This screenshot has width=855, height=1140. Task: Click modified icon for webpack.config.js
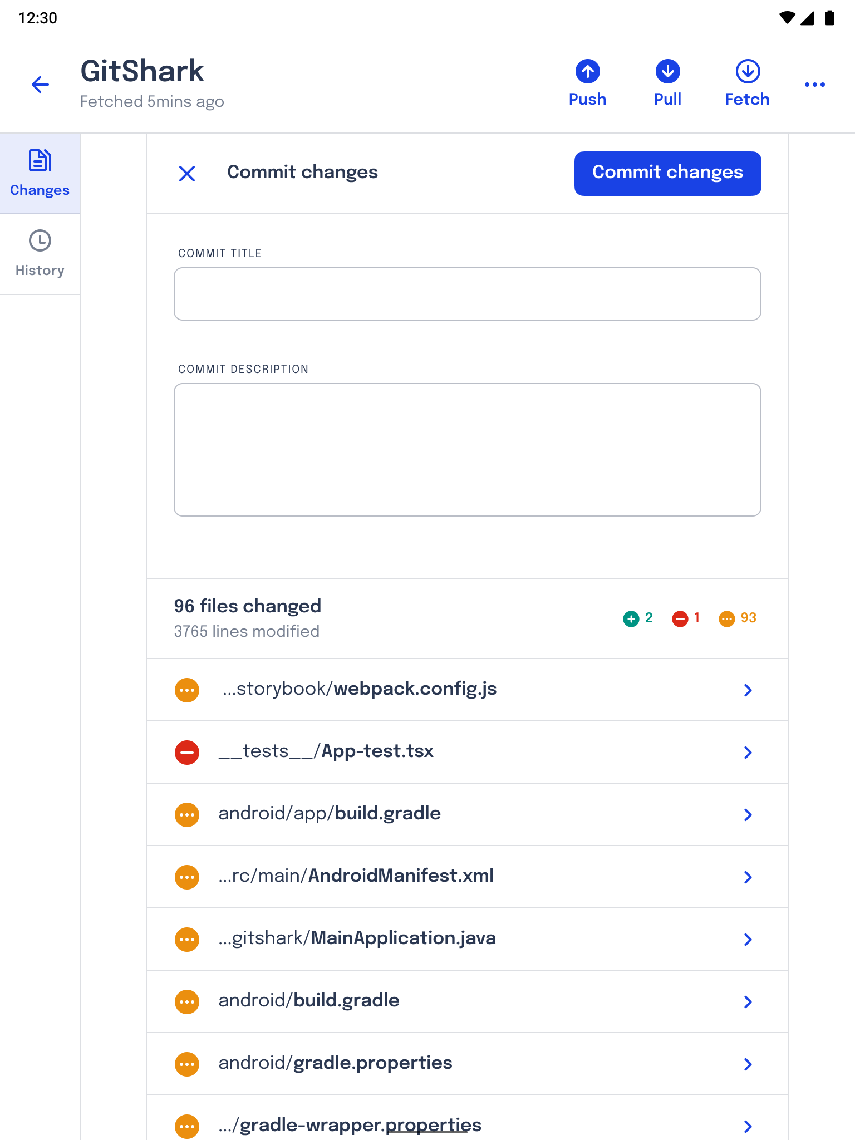click(187, 690)
